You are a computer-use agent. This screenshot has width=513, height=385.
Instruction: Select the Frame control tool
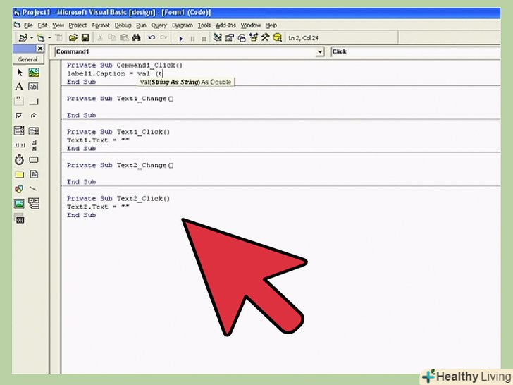tap(19, 101)
